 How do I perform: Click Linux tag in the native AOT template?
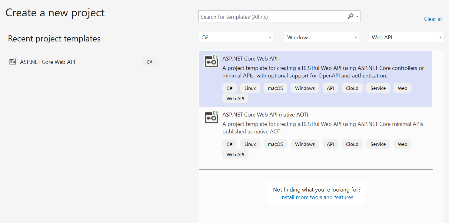250,144
